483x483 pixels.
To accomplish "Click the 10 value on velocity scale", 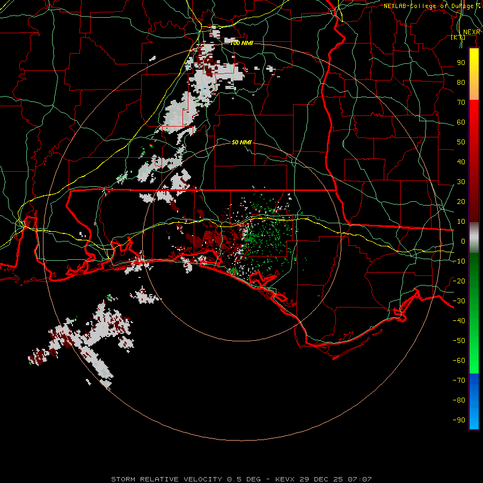I will (461, 222).
